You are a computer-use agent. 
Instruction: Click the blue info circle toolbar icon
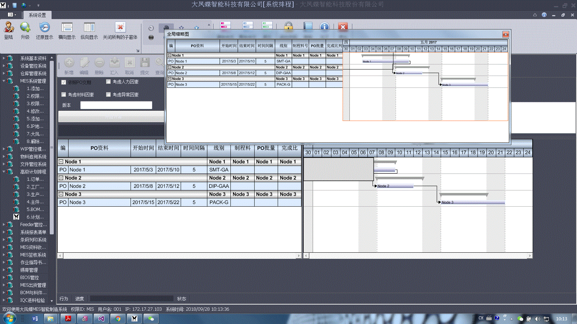[x=325, y=27]
